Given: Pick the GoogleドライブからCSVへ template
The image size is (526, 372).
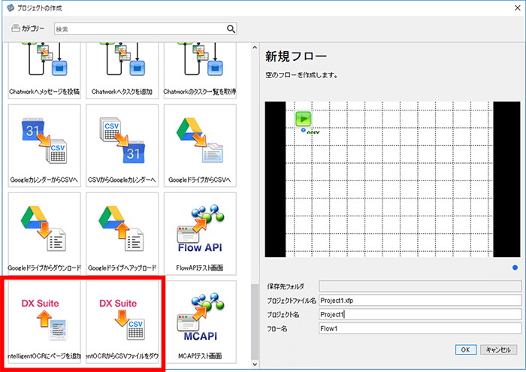Looking at the screenshot, I should (200, 146).
